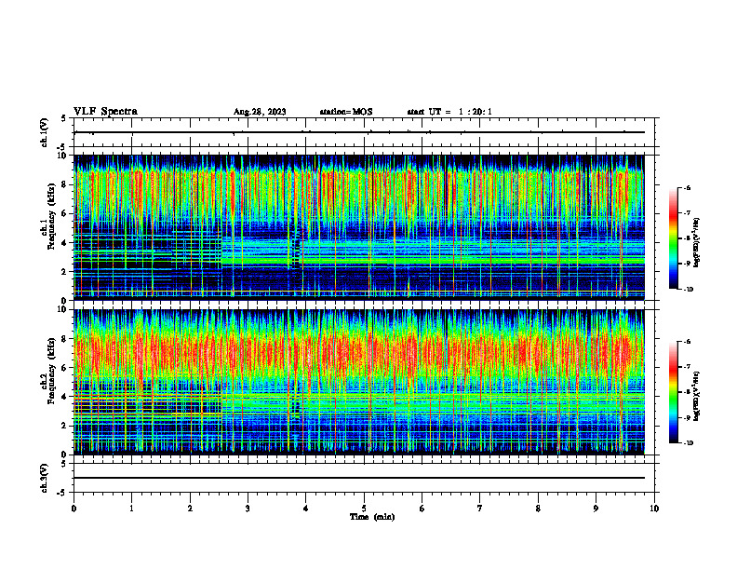
Task: Click the 'ch.3(V)' axis label
Action: tap(45, 478)
